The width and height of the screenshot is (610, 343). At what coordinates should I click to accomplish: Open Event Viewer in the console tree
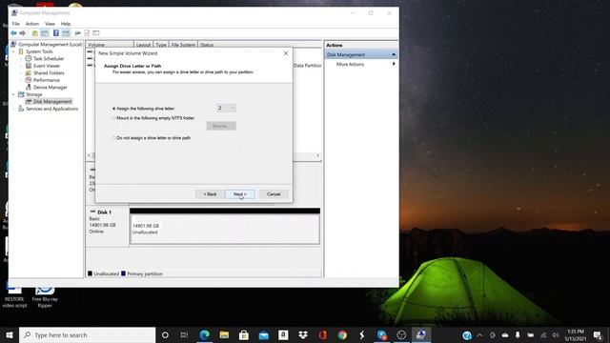click(47, 66)
